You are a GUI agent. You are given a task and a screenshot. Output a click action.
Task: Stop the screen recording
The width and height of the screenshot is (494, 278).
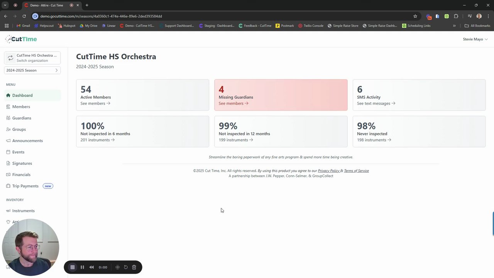tap(72, 267)
